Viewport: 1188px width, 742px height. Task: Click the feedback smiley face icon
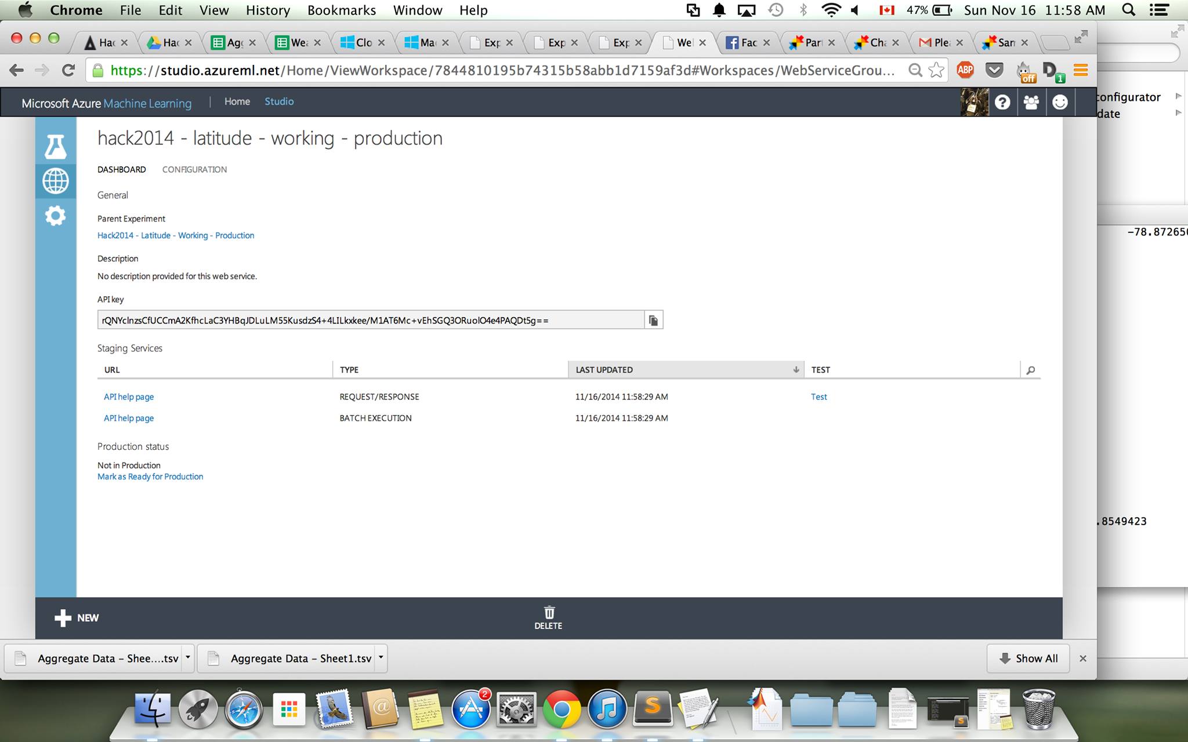click(x=1060, y=103)
